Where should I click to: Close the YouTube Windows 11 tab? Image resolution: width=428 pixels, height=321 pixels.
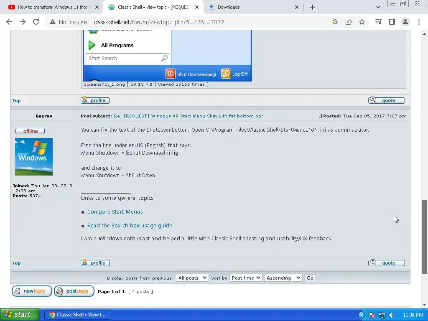tap(97, 8)
